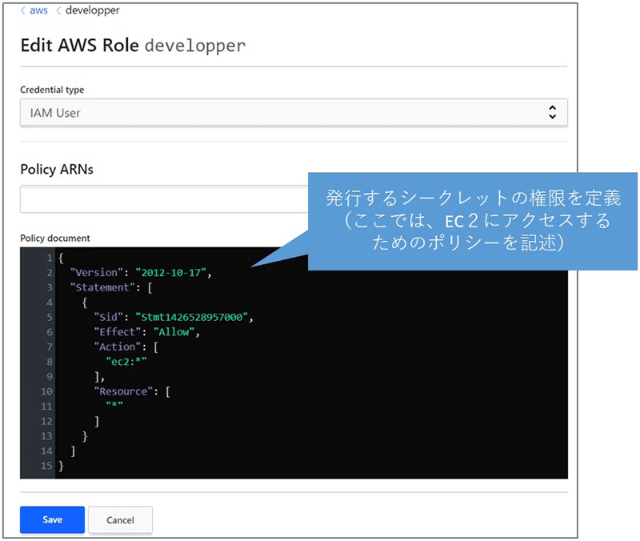Select the "2012-10-17" value
Viewport: 640px width, 541px height.
(x=170, y=273)
